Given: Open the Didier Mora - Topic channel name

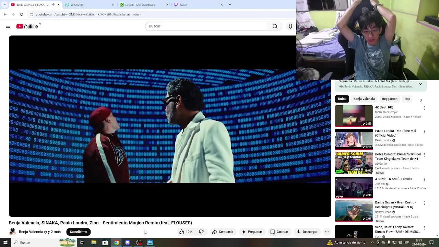Looking at the screenshot, I should pos(386,112).
